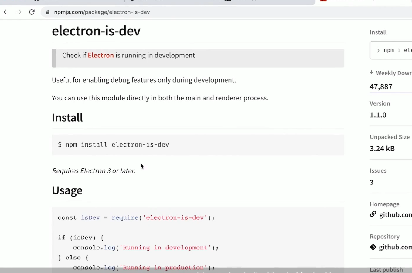This screenshot has height=273, width=412.
Task: Click the Repository git icon
Action: 373,247
